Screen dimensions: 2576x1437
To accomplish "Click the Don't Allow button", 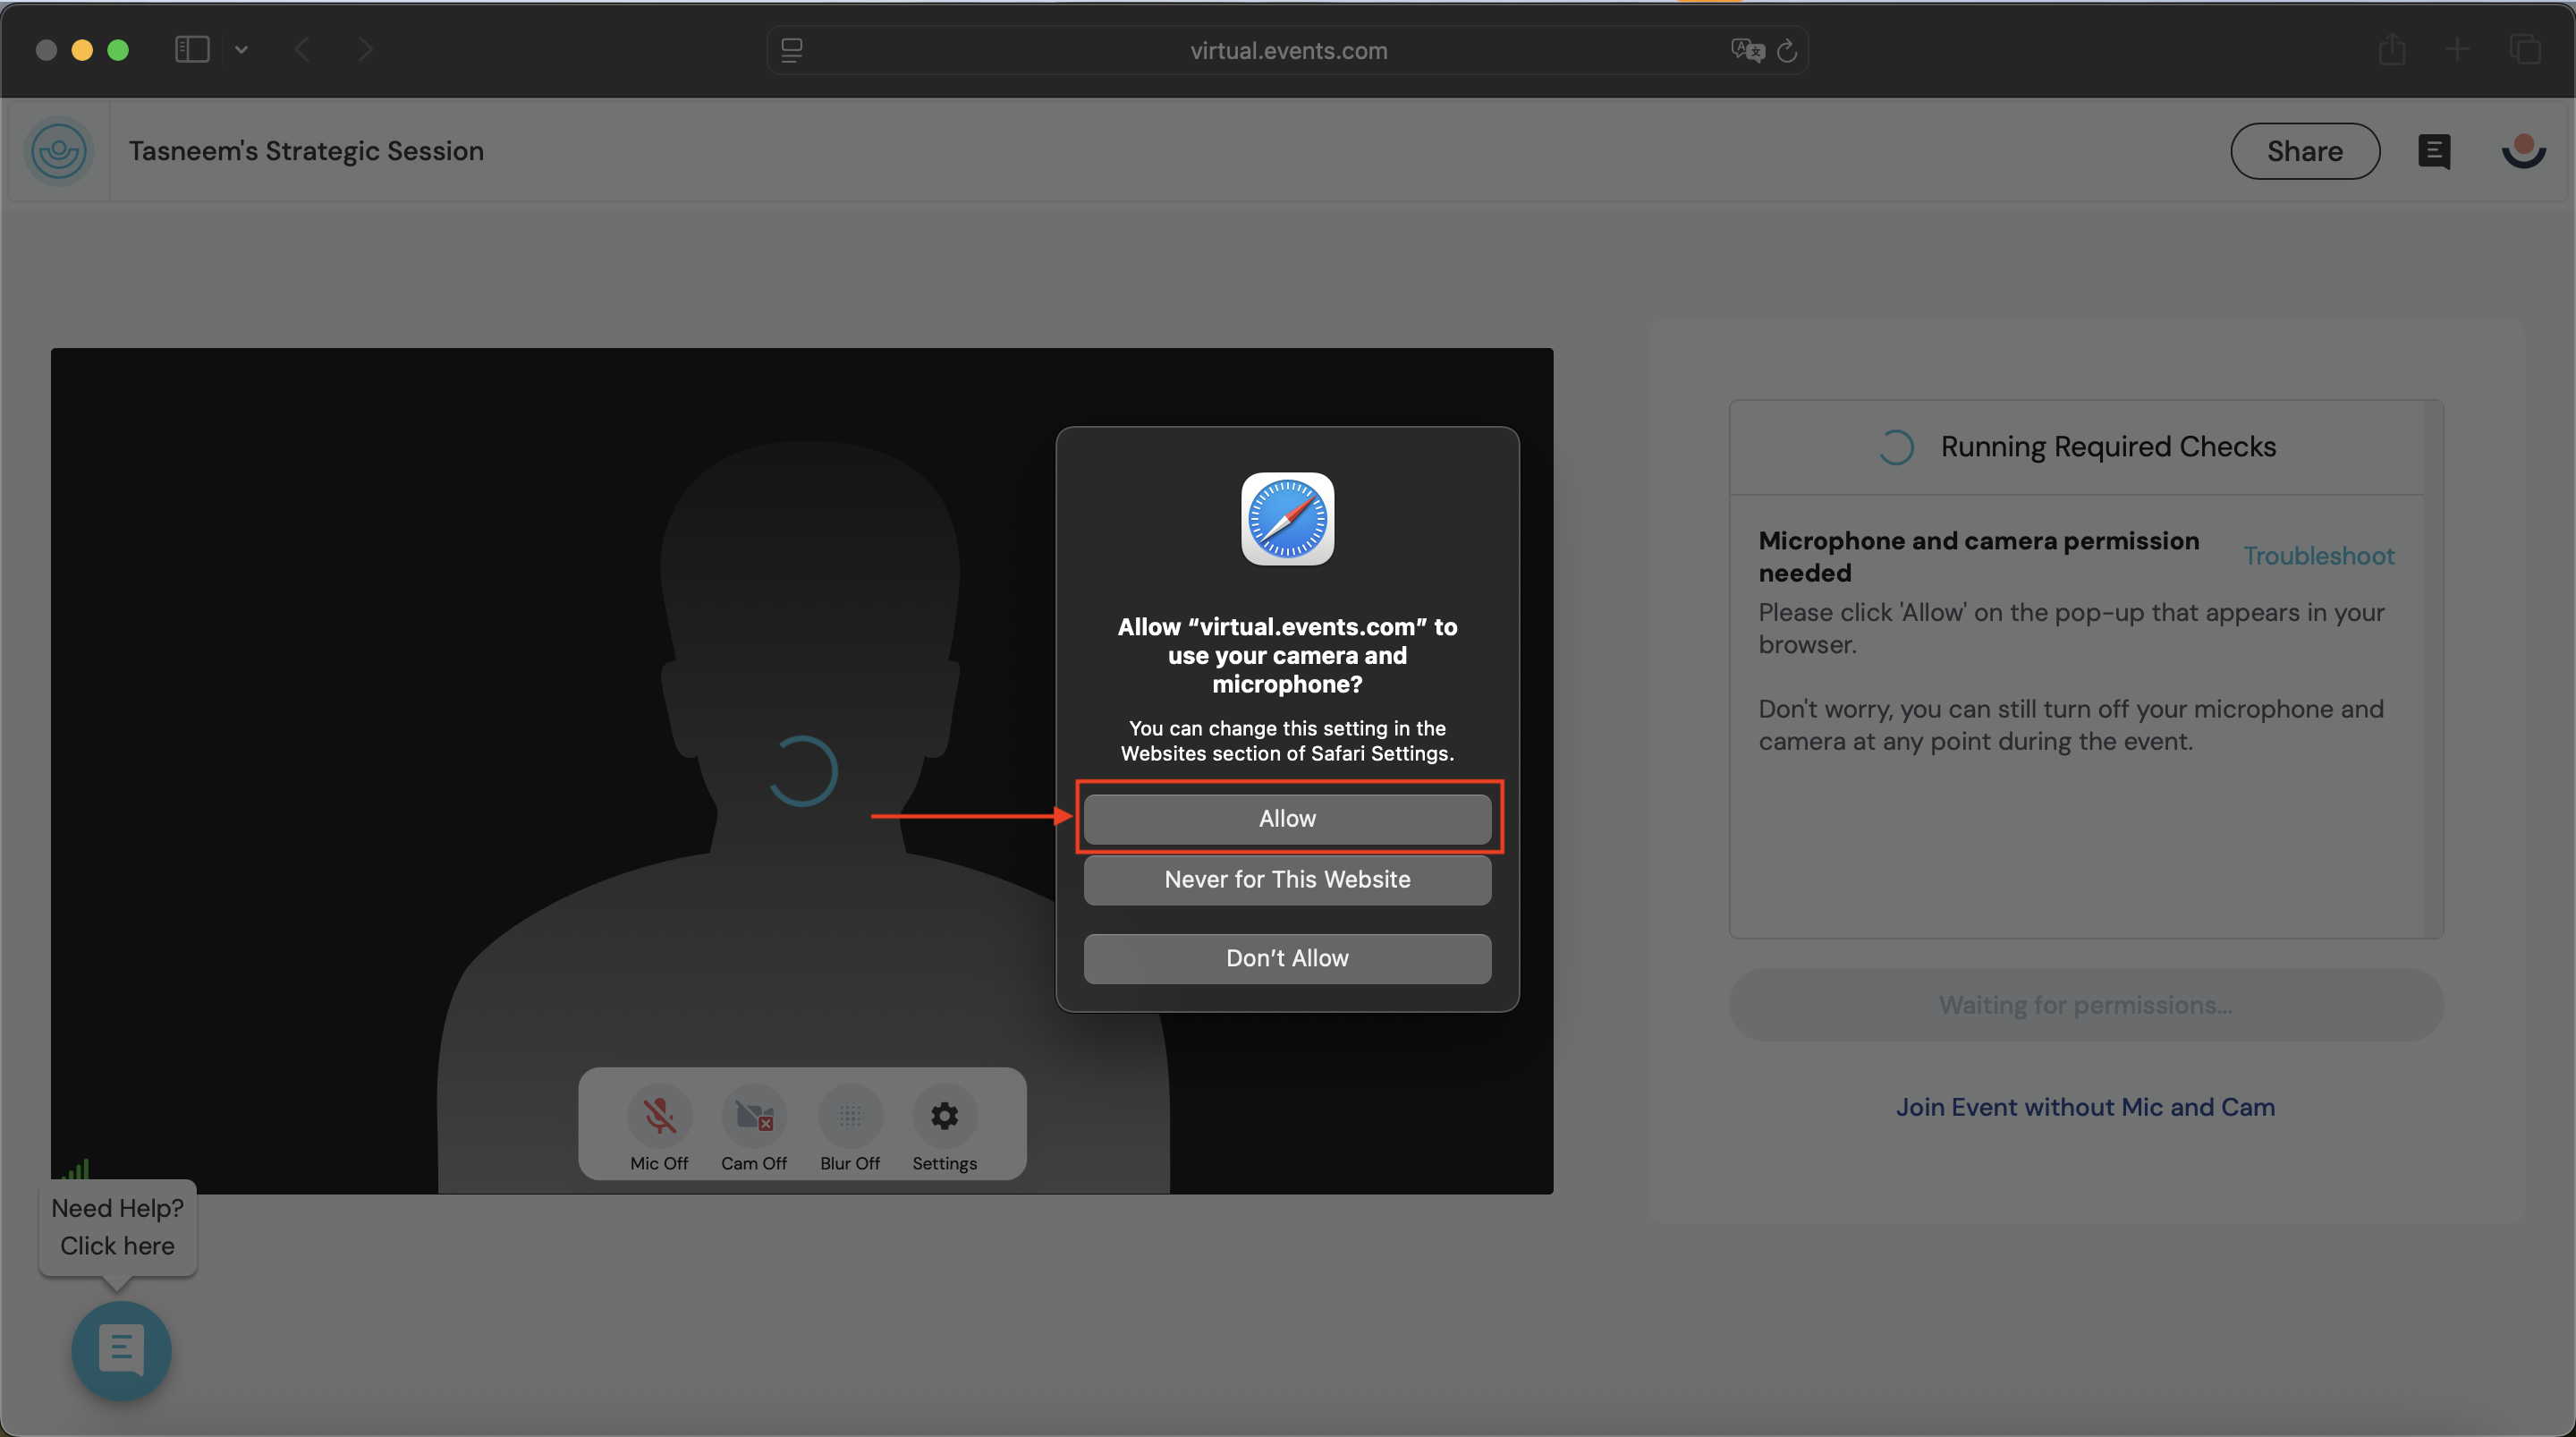I will click(x=1287, y=958).
